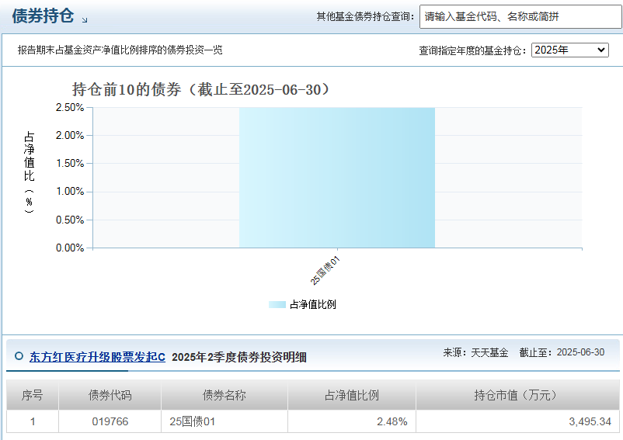Viewport: 623px width, 440px height.
Task: Click the 债券代码 column header
Action: (x=110, y=395)
